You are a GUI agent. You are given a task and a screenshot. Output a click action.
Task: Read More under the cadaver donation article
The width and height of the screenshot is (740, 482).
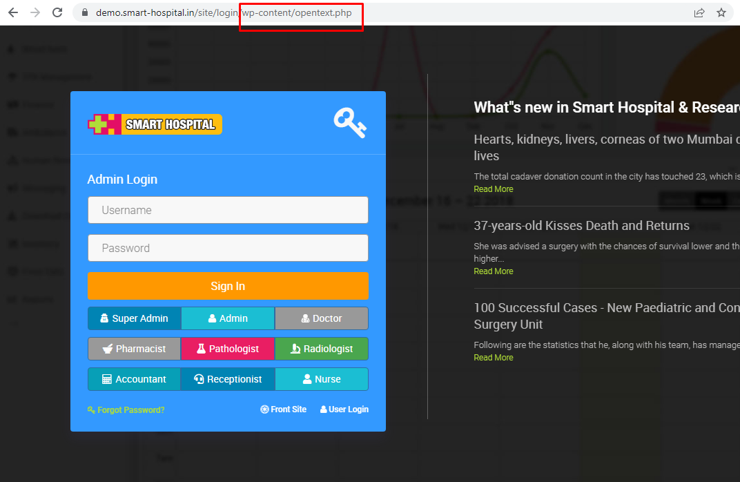tap(493, 189)
